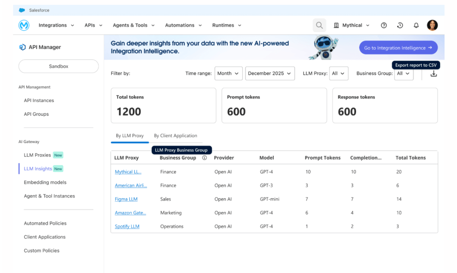
Task: Click the Salesforce cloud logo
Action: click(22, 10)
